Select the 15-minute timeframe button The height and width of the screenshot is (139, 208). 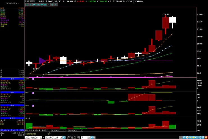[38, 5]
